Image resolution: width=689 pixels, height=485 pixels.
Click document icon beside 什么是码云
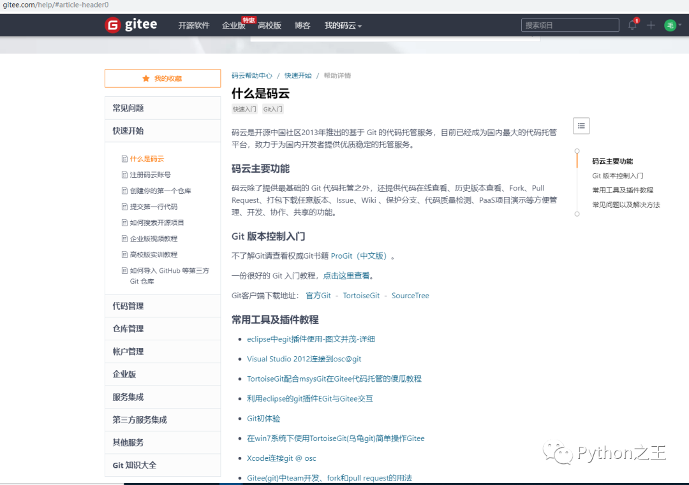(124, 159)
